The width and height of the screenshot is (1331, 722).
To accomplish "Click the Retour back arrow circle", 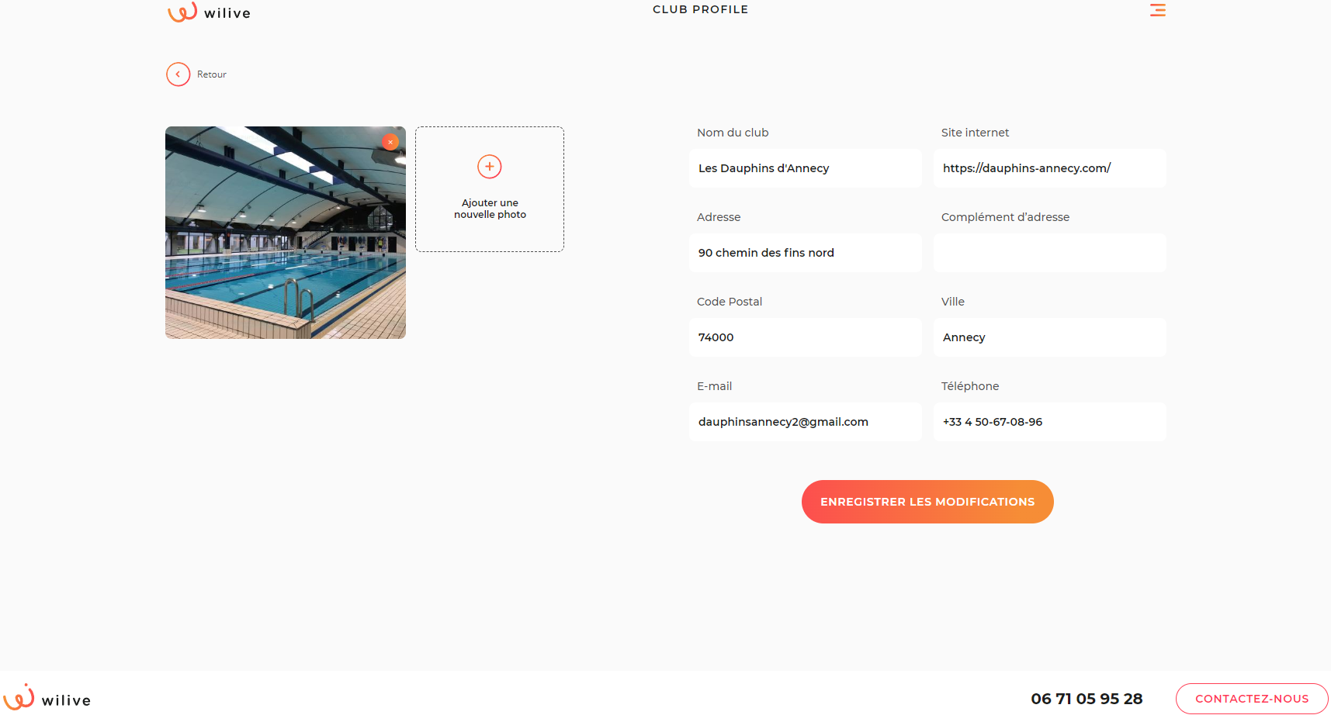I will pos(178,74).
